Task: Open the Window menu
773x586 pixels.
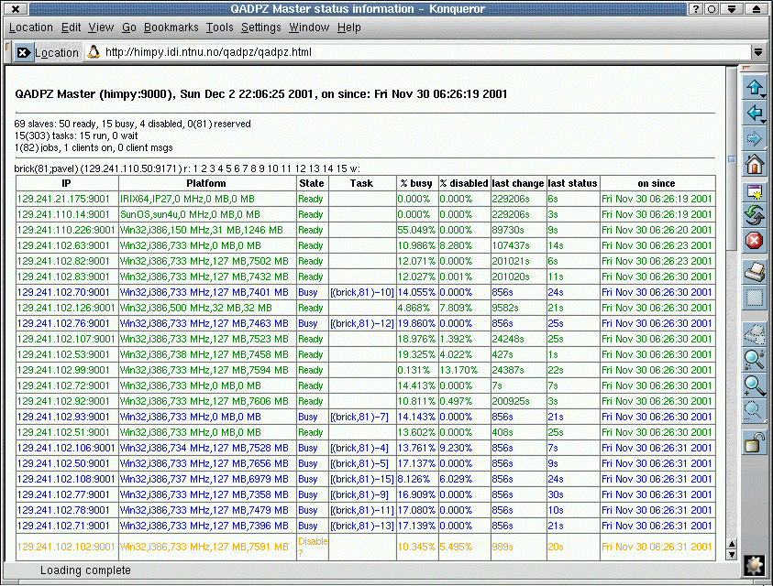Action: pyautogui.click(x=309, y=27)
